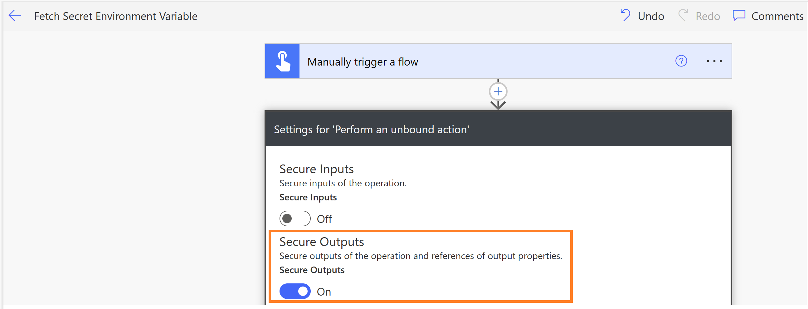Insert a new step with plus button
The height and width of the screenshot is (309, 808).
498,91
